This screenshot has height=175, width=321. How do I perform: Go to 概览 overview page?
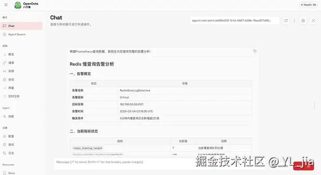click(21, 54)
